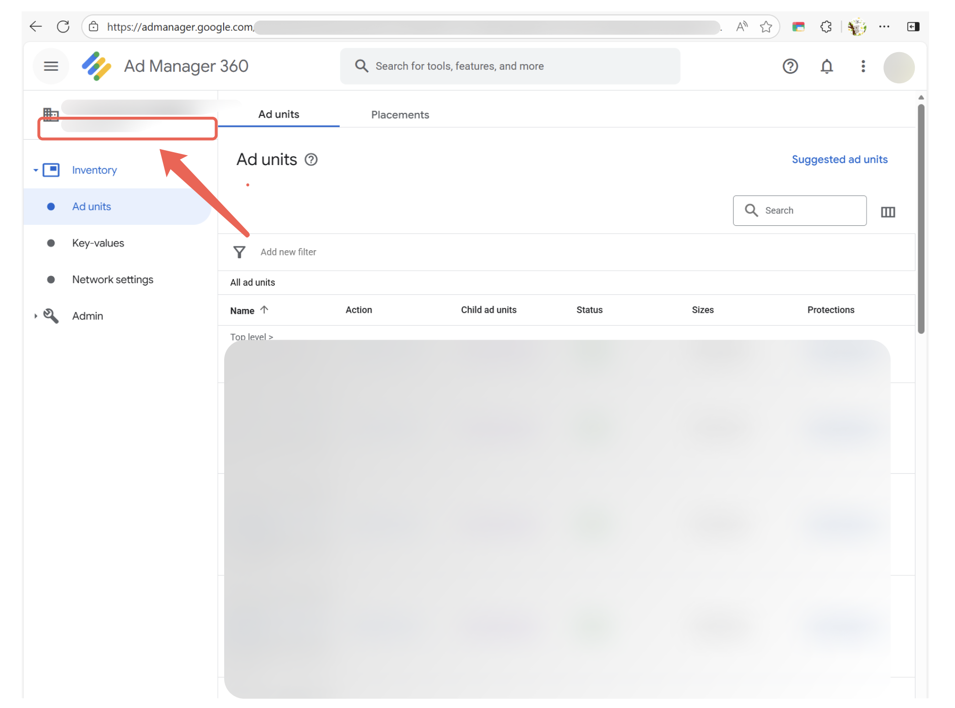The width and height of the screenshot is (955, 708).
Task: Click the Ad units heading help icon
Action: 311,160
